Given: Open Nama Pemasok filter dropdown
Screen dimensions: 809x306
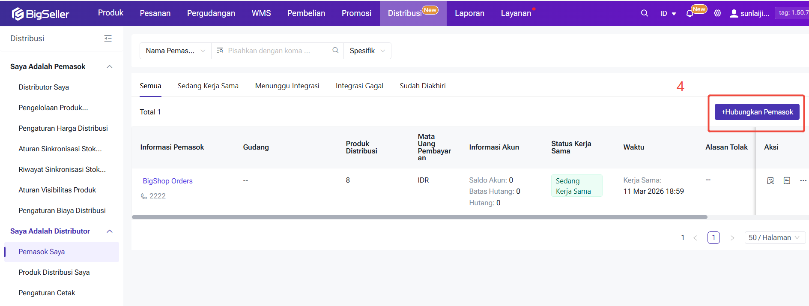Looking at the screenshot, I should click(x=175, y=51).
